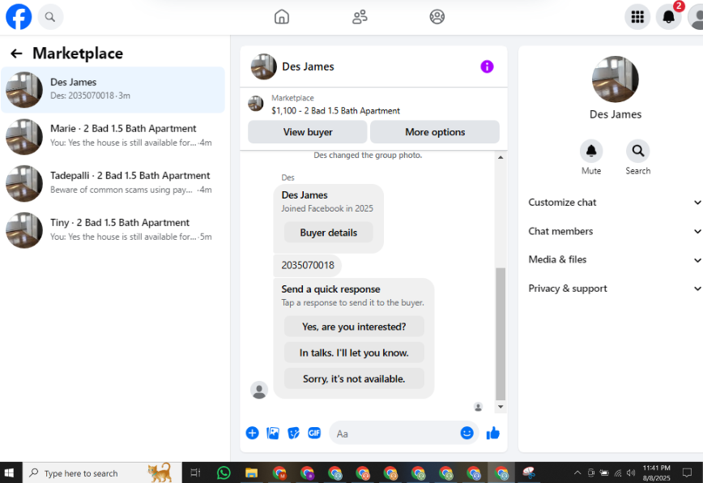703x483 pixels.
Task: Open the purple conversation info icon
Action: [487, 66]
